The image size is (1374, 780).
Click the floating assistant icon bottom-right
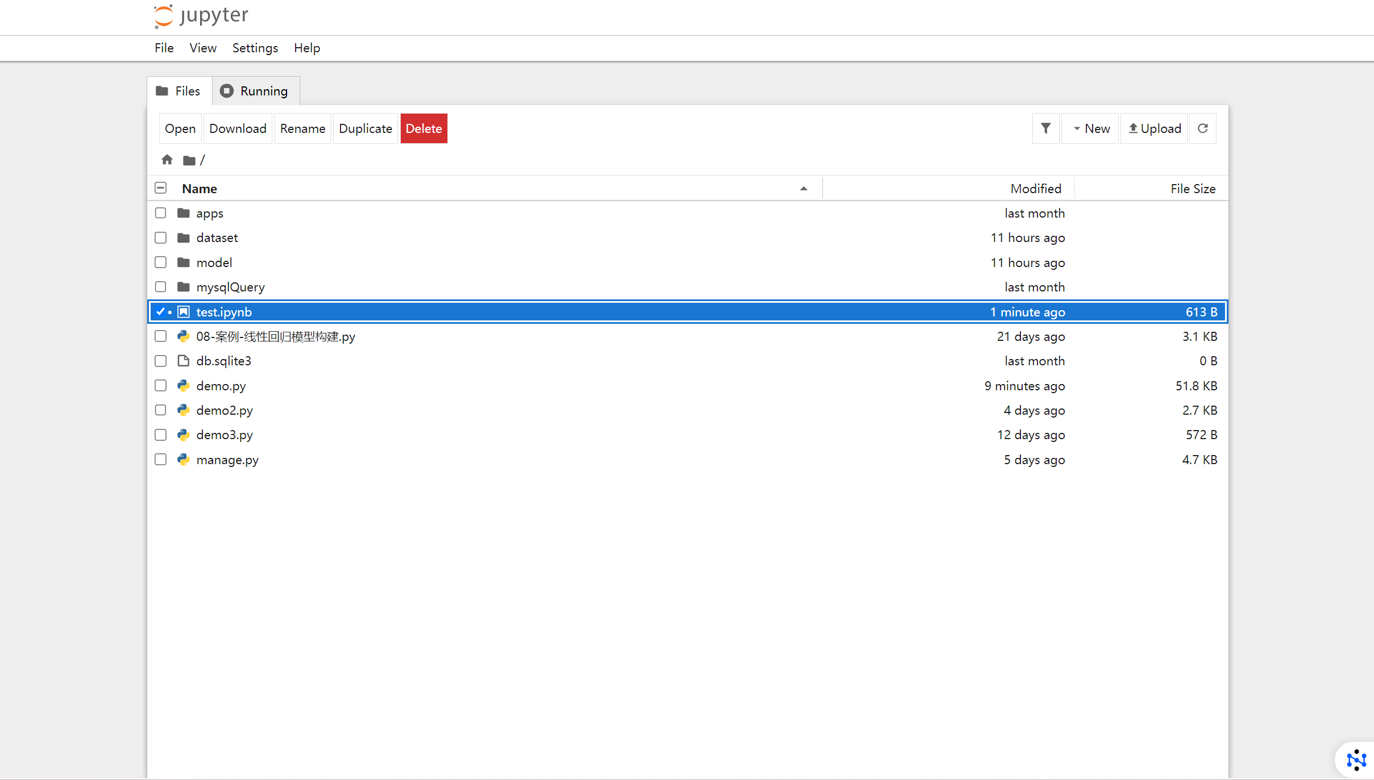pyautogui.click(x=1356, y=760)
